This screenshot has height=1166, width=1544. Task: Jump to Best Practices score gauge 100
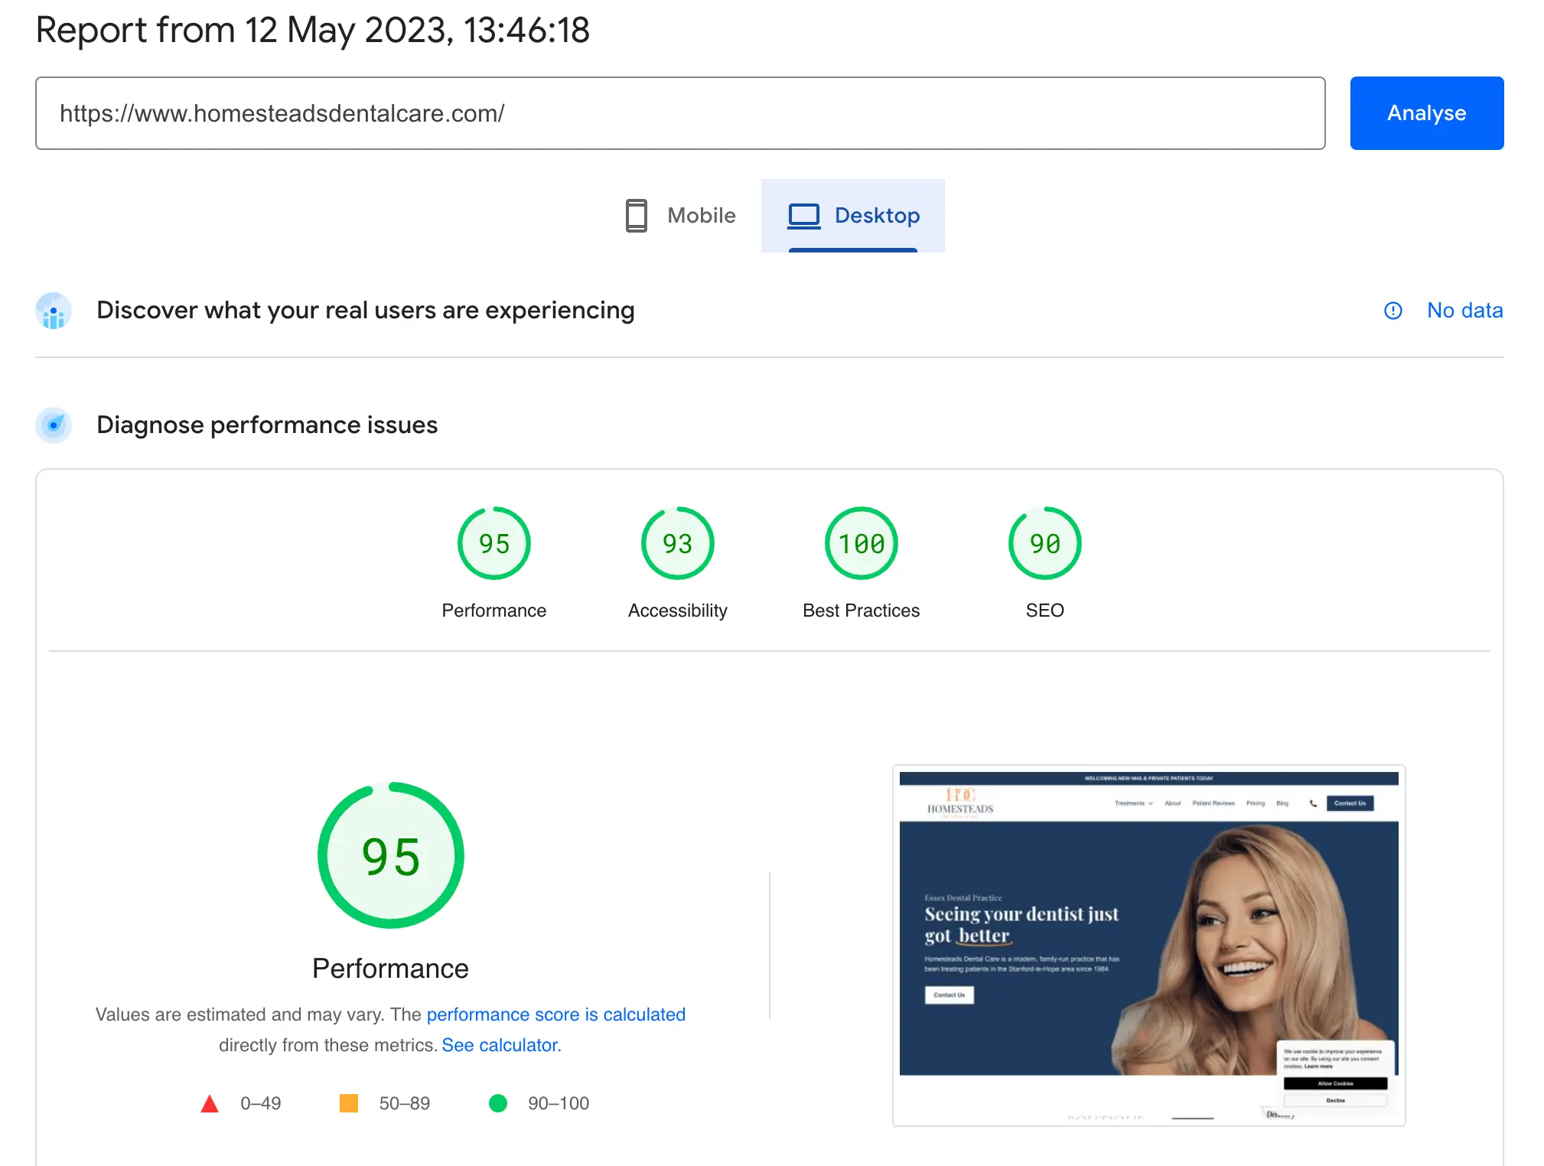pyautogui.click(x=862, y=544)
